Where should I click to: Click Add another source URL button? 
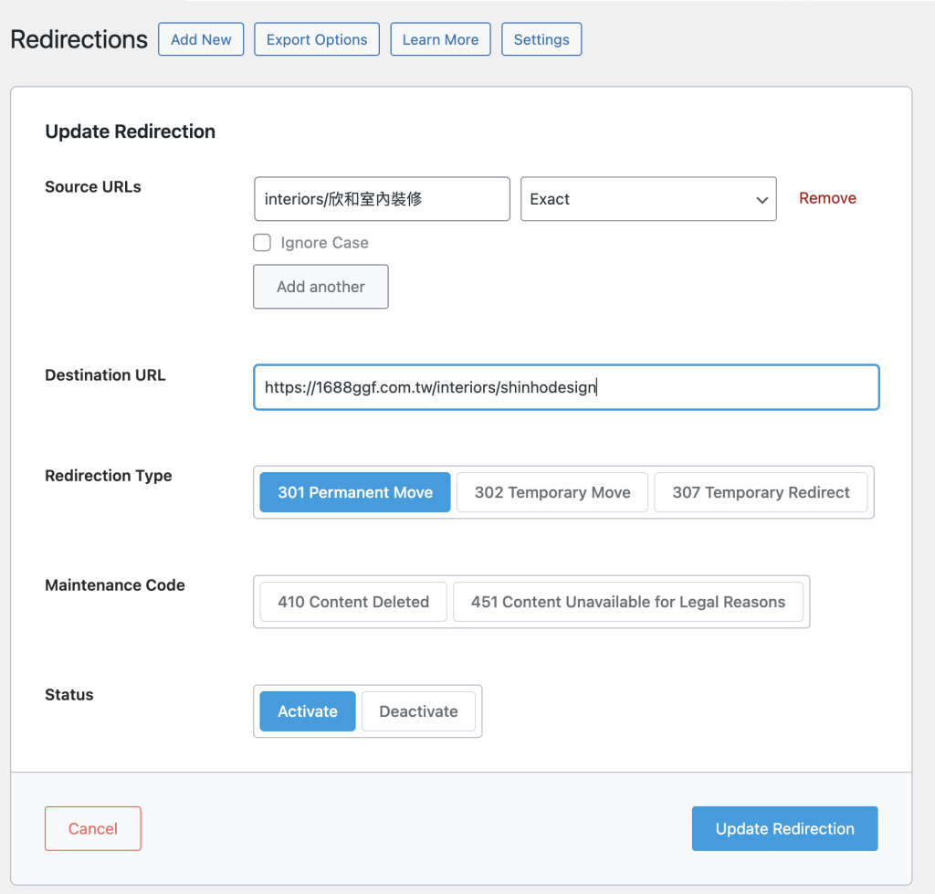coord(320,287)
